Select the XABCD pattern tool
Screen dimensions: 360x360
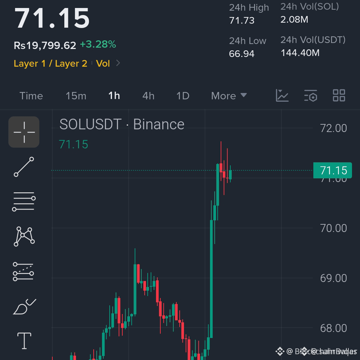(x=24, y=236)
